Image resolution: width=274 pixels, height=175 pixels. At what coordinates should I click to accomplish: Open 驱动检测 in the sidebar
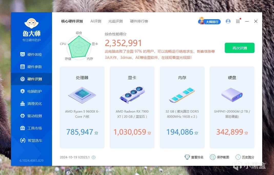coord(32,116)
